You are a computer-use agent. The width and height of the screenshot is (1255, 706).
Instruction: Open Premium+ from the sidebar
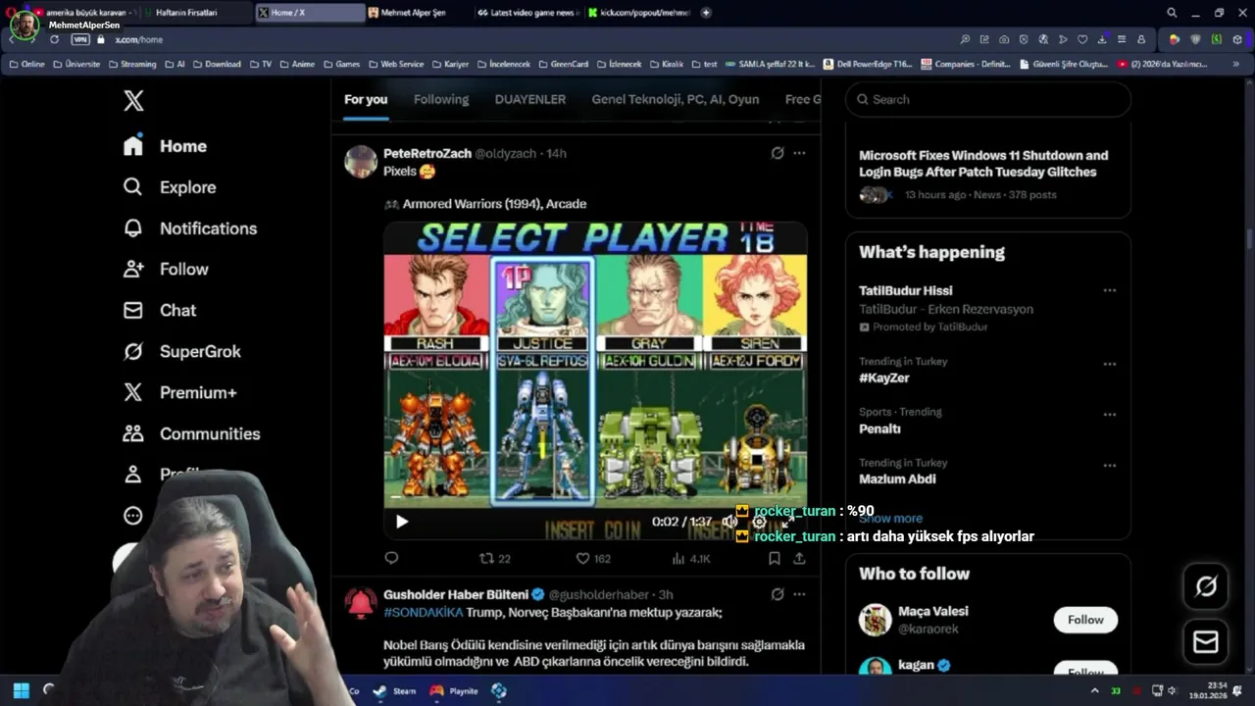pyautogui.click(x=179, y=392)
